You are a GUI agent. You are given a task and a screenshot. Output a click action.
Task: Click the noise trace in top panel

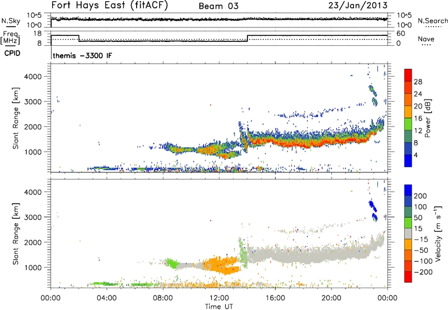pos(219,19)
